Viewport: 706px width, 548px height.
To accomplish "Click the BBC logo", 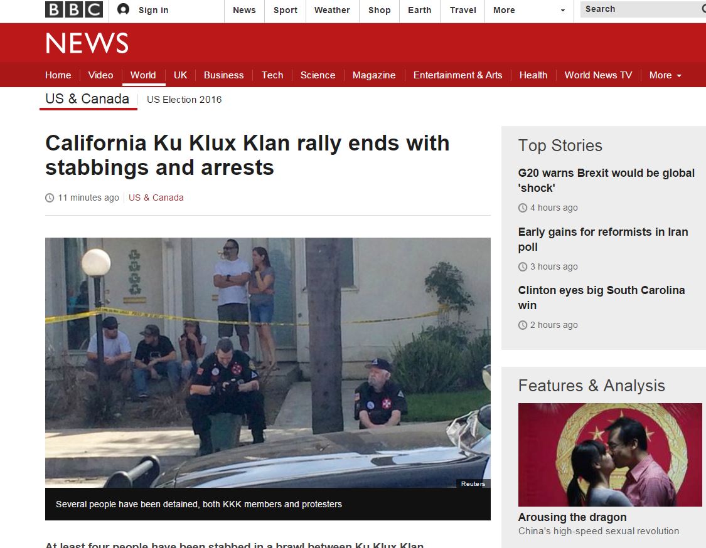I will (74, 9).
